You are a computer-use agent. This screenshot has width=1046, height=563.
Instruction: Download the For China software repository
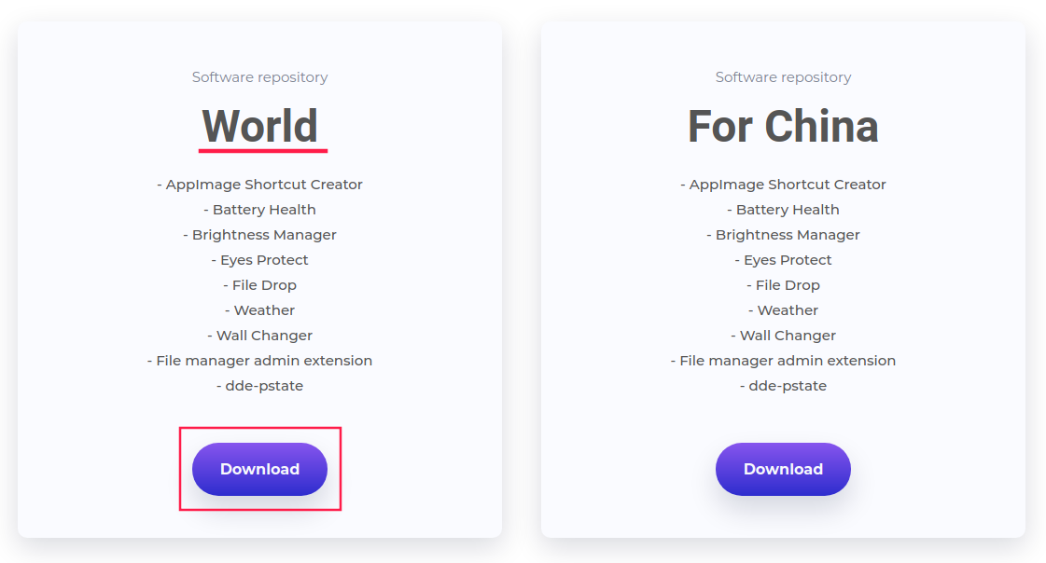tap(783, 469)
